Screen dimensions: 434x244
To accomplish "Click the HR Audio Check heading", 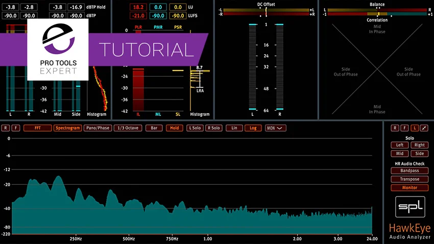I will pyautogui.click(x=409, y=164).
